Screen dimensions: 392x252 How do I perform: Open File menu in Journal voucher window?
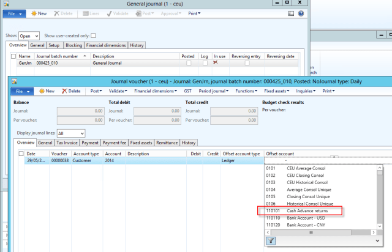[x=23, y=91]
